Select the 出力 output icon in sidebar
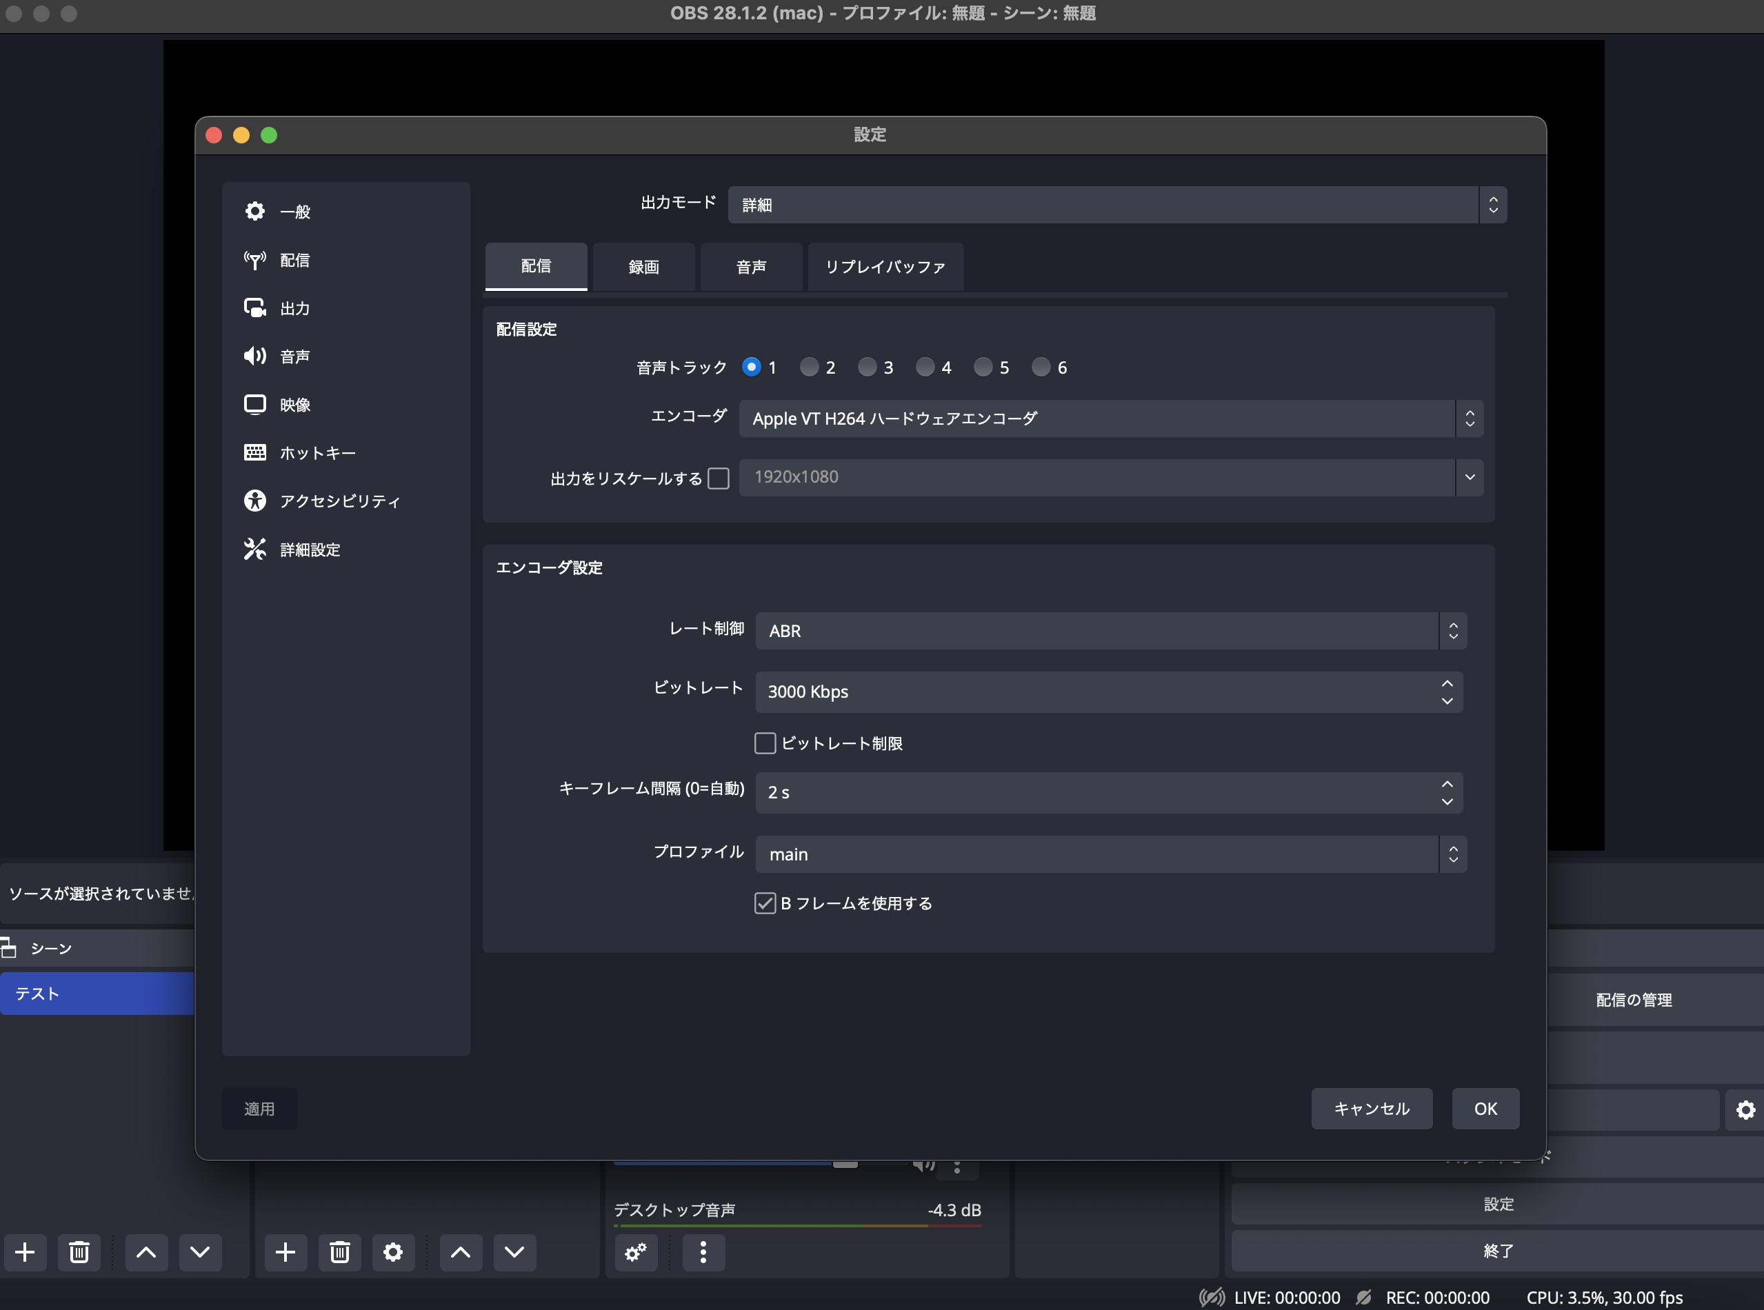 [254, 308]
